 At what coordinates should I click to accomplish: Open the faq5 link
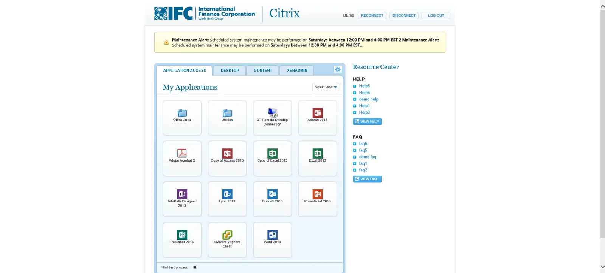[x=363, y=150]
